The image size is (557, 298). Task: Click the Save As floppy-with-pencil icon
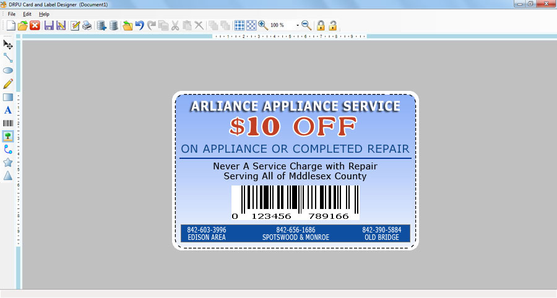(61, 25)
